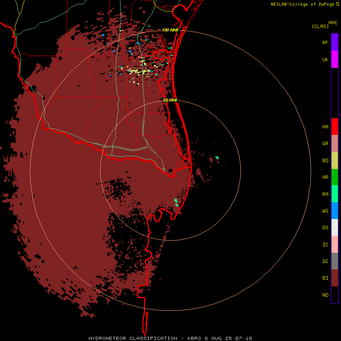This screenshot has height=341, width=341.
Task: Click the GC legend label
Action: coord(325,261)
